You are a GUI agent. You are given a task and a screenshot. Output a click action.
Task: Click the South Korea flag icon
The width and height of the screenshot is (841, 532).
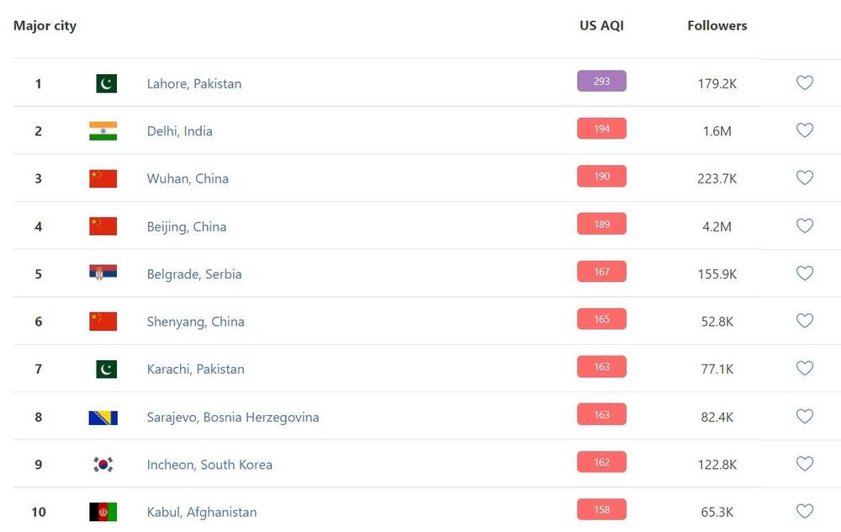pyautogui.click(x=103, y=465)
